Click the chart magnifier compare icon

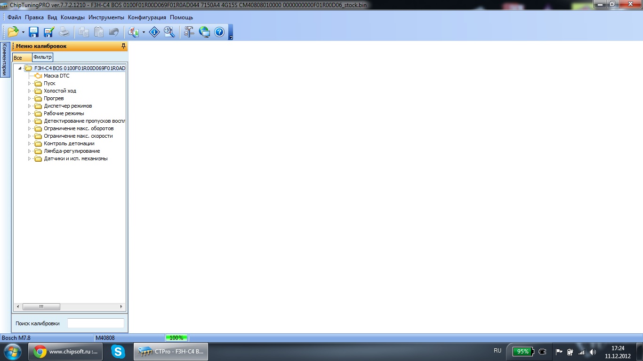click(x=134, y=32)
